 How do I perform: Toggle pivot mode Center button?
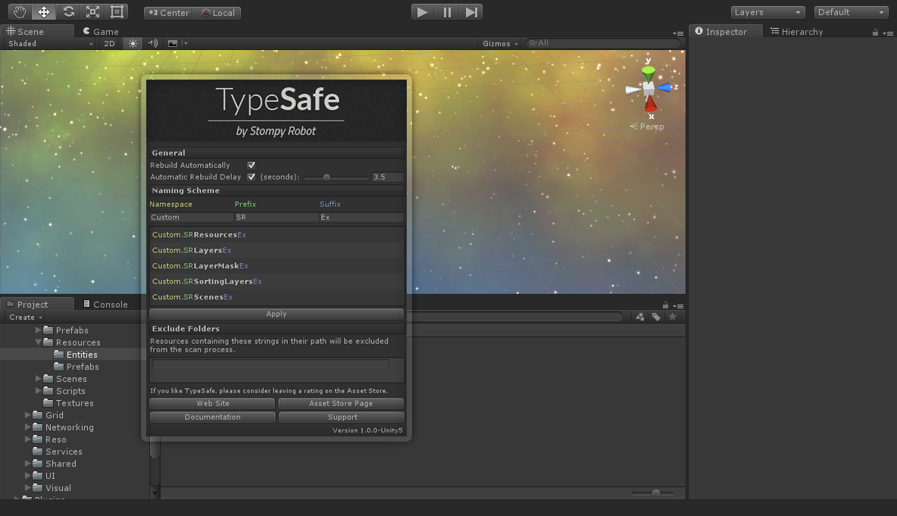tap(168, 13)
